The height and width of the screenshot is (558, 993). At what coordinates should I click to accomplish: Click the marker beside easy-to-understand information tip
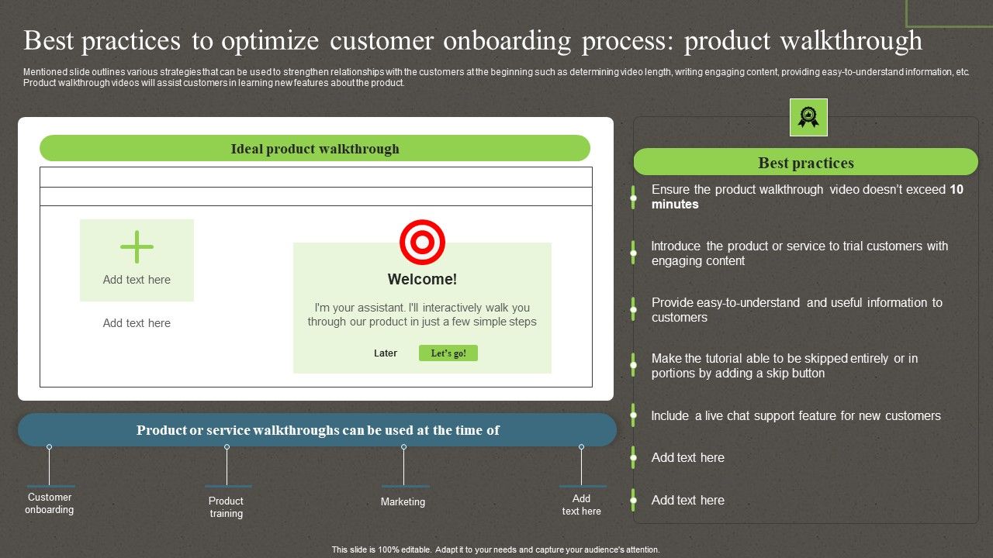point(632,309)
